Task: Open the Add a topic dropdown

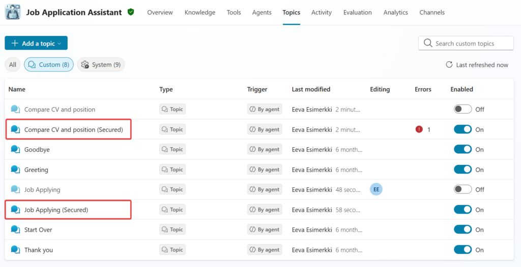Action: (x=36, y=43)
